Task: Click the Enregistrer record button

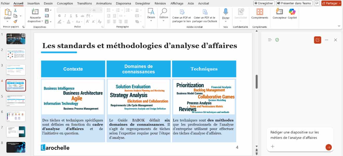Action: [x=264, y=3]
